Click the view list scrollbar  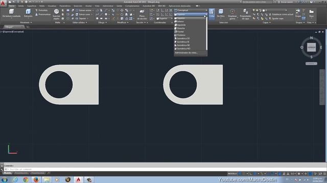point(206,33)
